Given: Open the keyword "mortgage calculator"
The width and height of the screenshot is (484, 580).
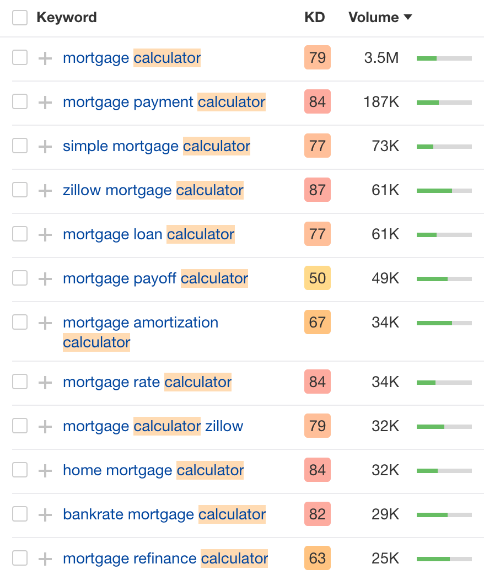Looking at the screenshot, I should click(x=132, y=58).
